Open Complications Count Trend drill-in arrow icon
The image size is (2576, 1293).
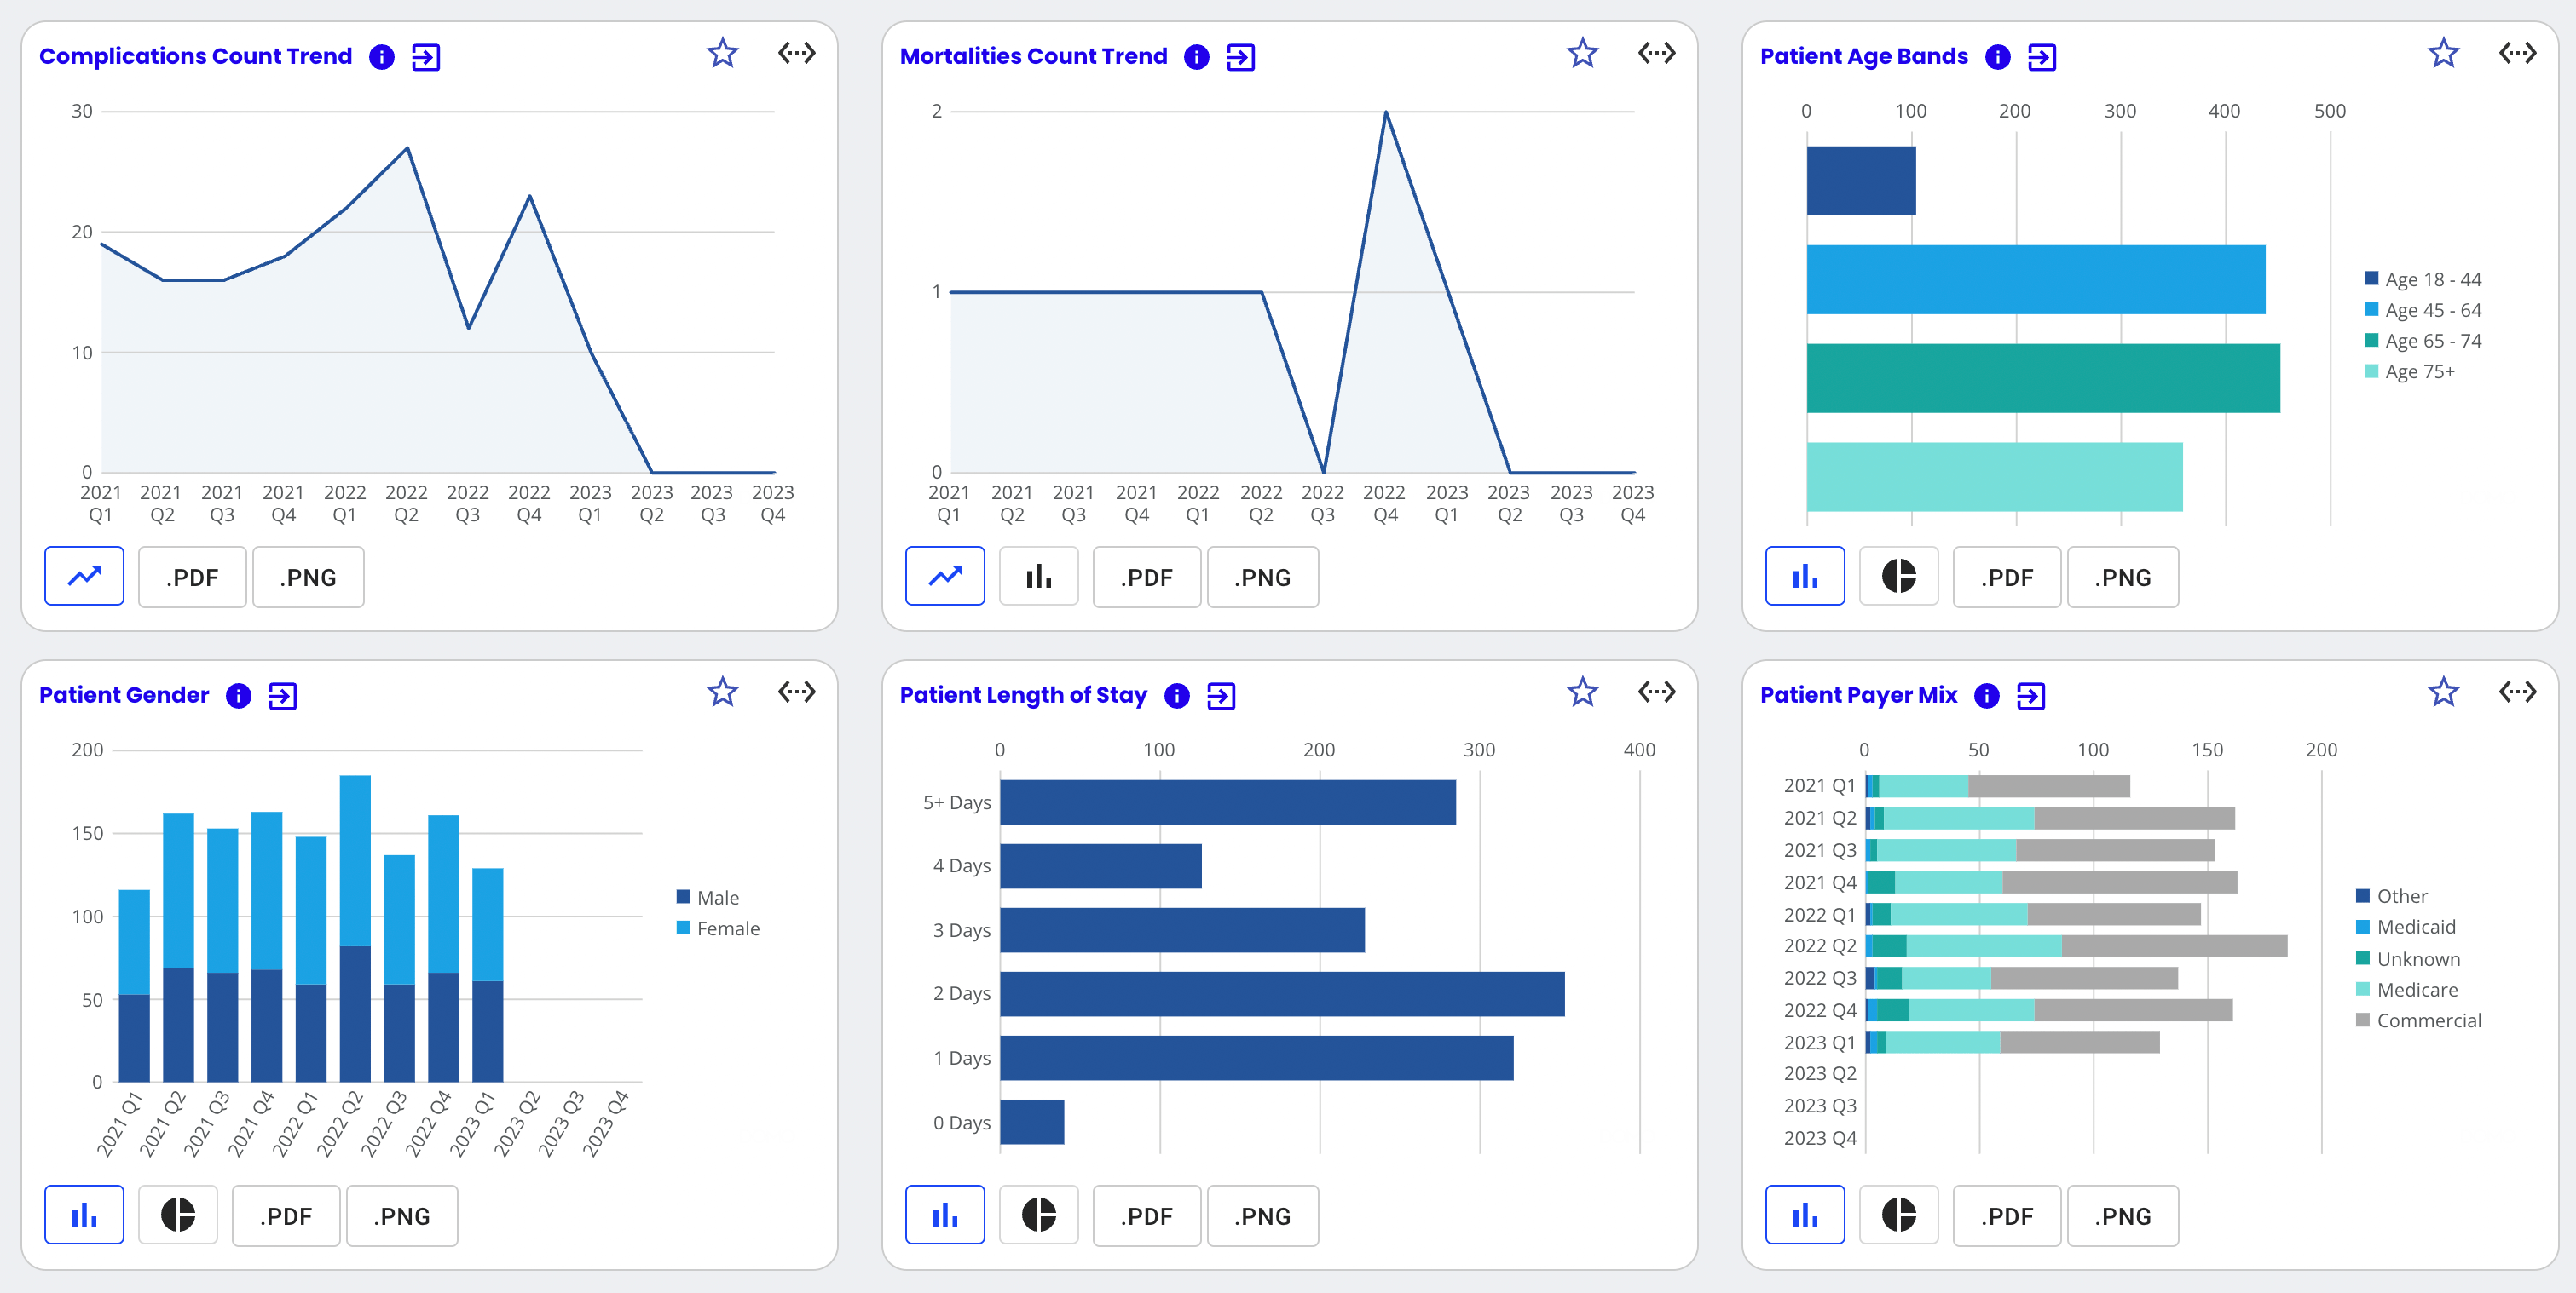click(426, 57)
